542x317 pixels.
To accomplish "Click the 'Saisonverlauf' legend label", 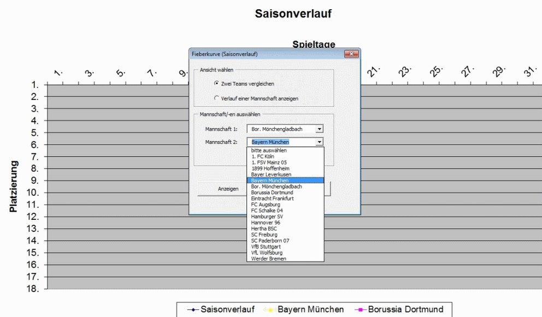I will [227, 309].
